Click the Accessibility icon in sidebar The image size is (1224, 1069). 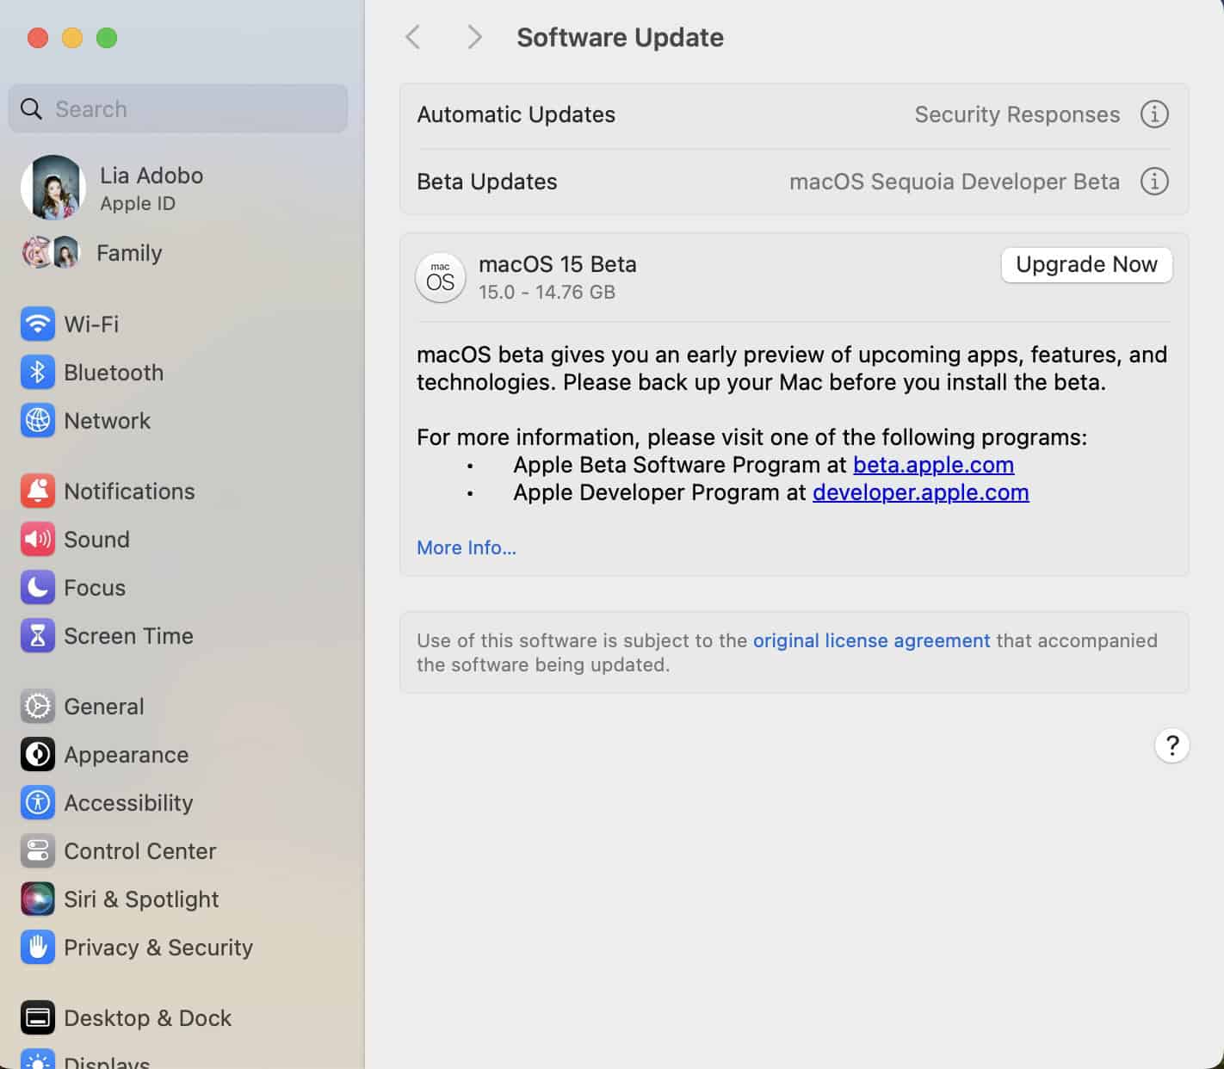click(x=37, y=803)
